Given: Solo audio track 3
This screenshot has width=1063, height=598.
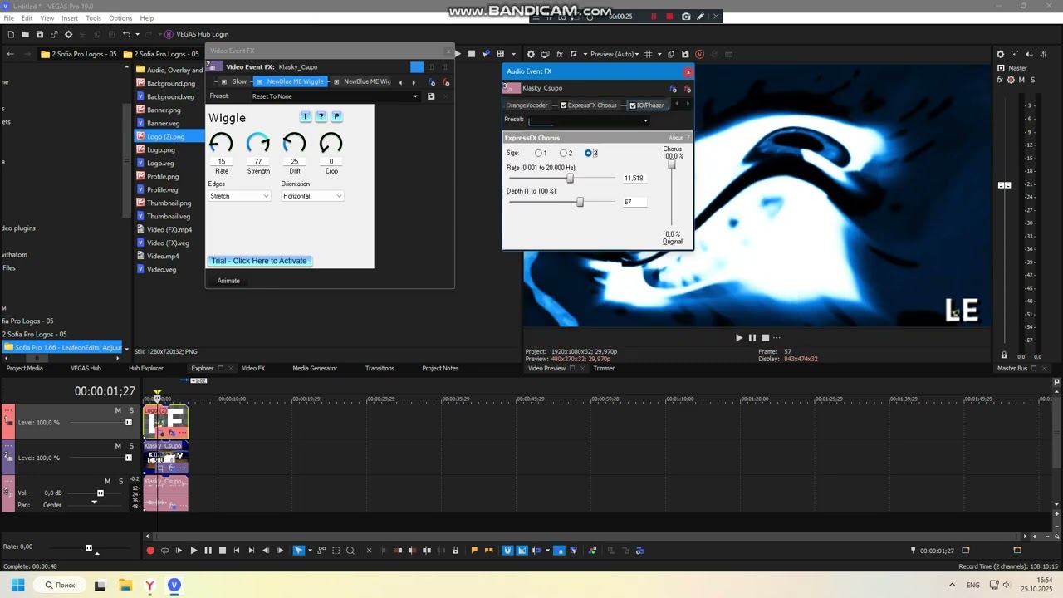Looking at the screenshot, I should point(120,481).
